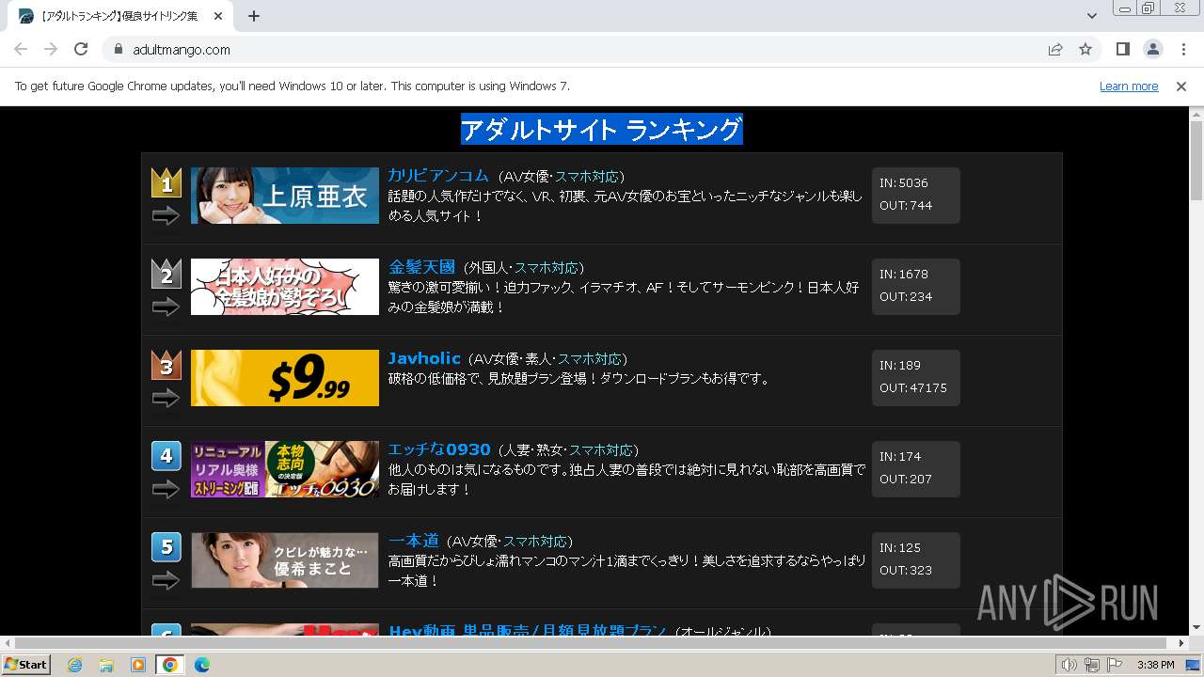Click the Chrome taskbar icon

pyautogui.click(x=170, y=665)
